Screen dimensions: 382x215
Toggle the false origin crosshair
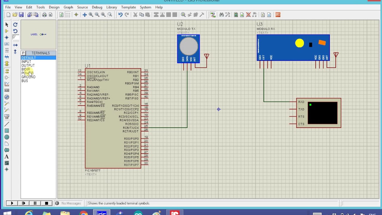click(x=76, y=15)
